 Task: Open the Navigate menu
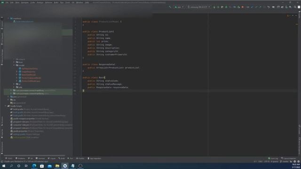click(x=25, y=2)
